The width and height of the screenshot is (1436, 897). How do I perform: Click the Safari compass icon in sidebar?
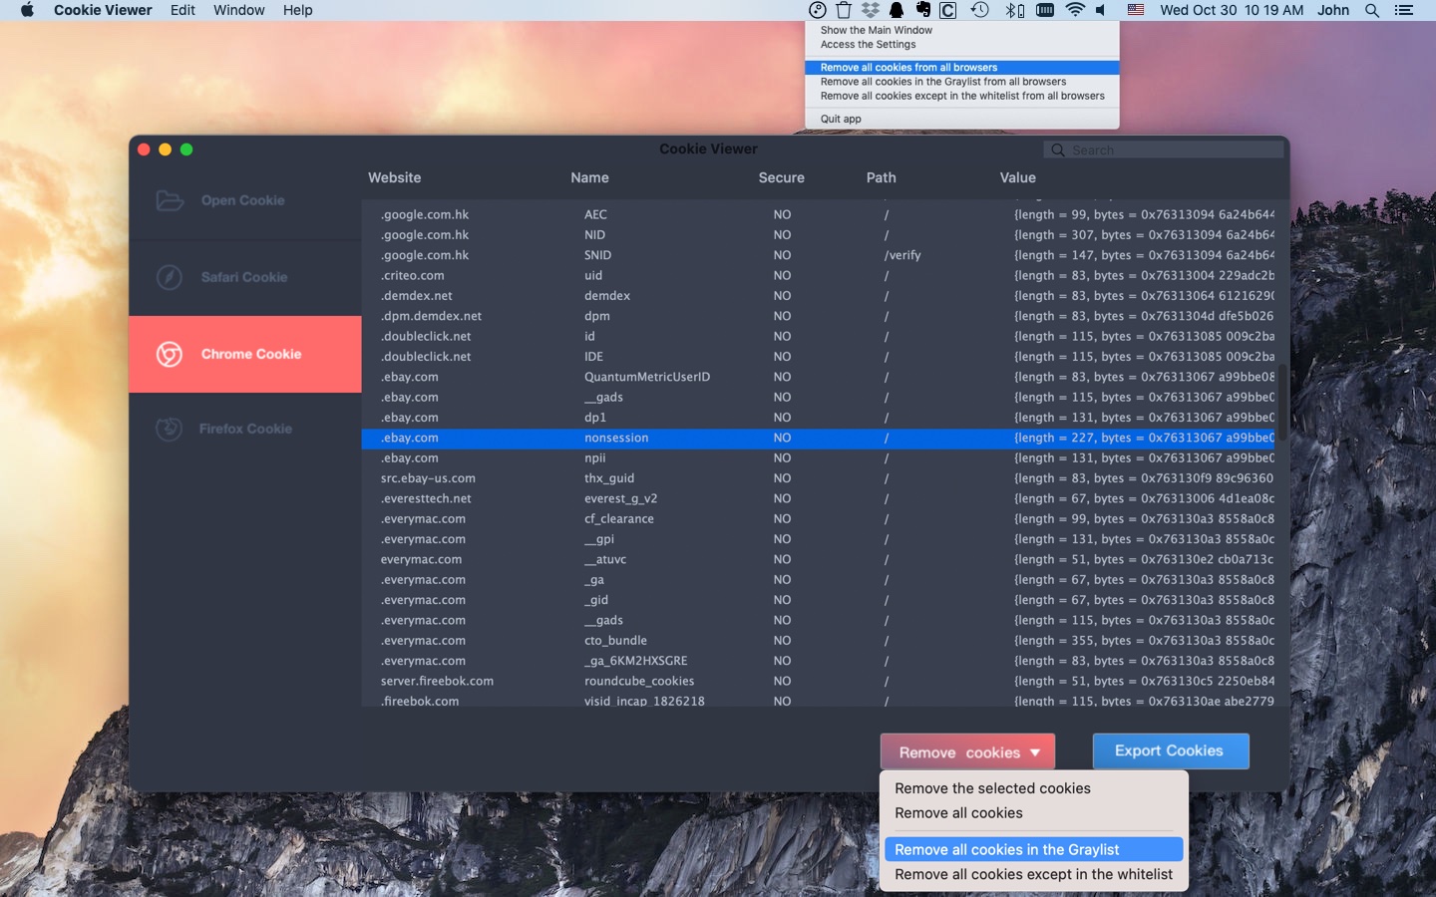(170, 277)
